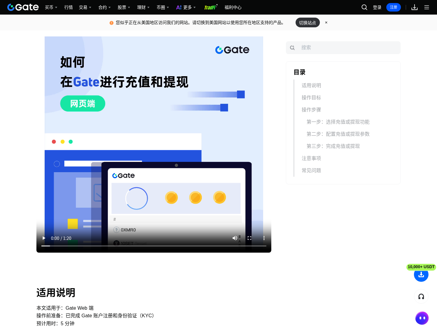
Task: Open the 行情 menu item
Action: (x=69, y=7)
